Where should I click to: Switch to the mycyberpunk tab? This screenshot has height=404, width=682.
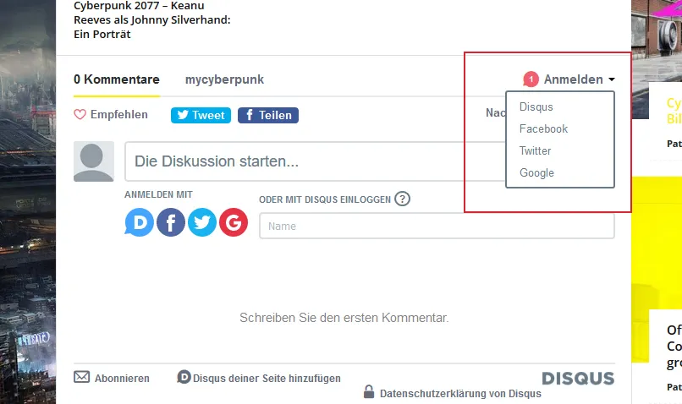(x=224, y=79)
